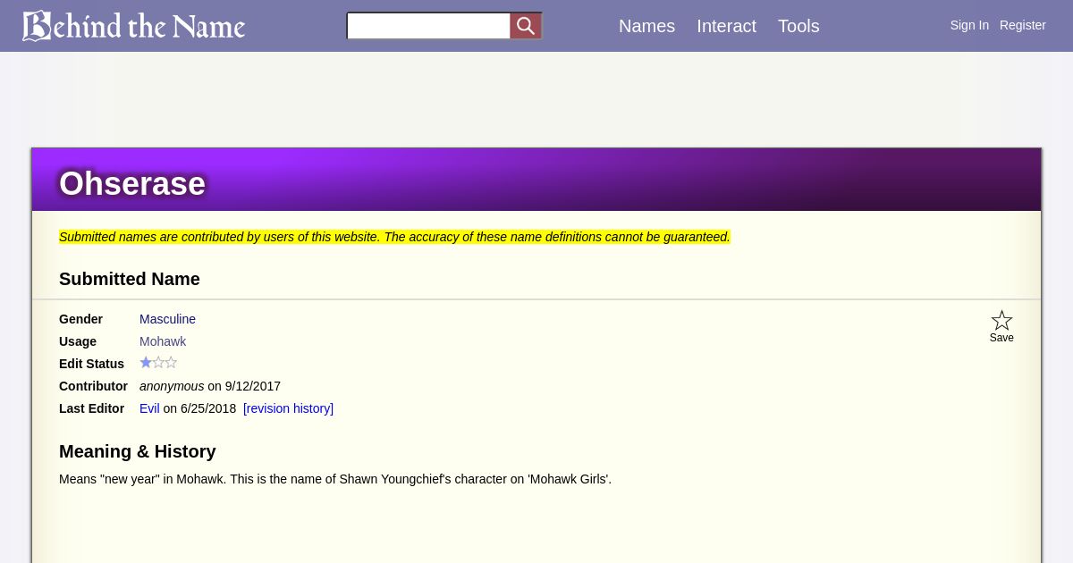Click the Save star icon
This screenshot has height=563, width=1073.
tap(1001, 320)
